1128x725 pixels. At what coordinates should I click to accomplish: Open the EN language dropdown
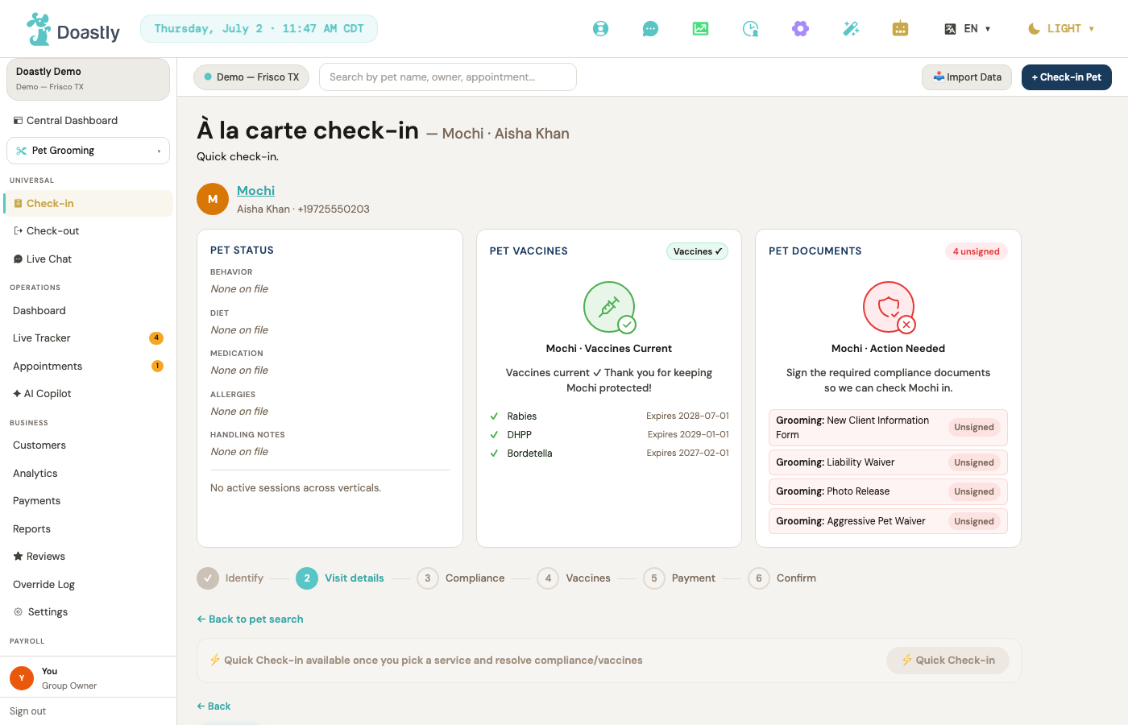pos(968,29)
